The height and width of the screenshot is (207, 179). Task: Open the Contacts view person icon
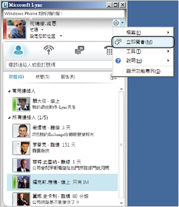18,50
